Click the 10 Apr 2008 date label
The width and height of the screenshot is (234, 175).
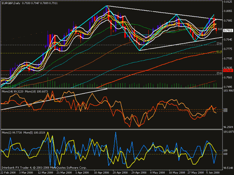click(101, 172)
